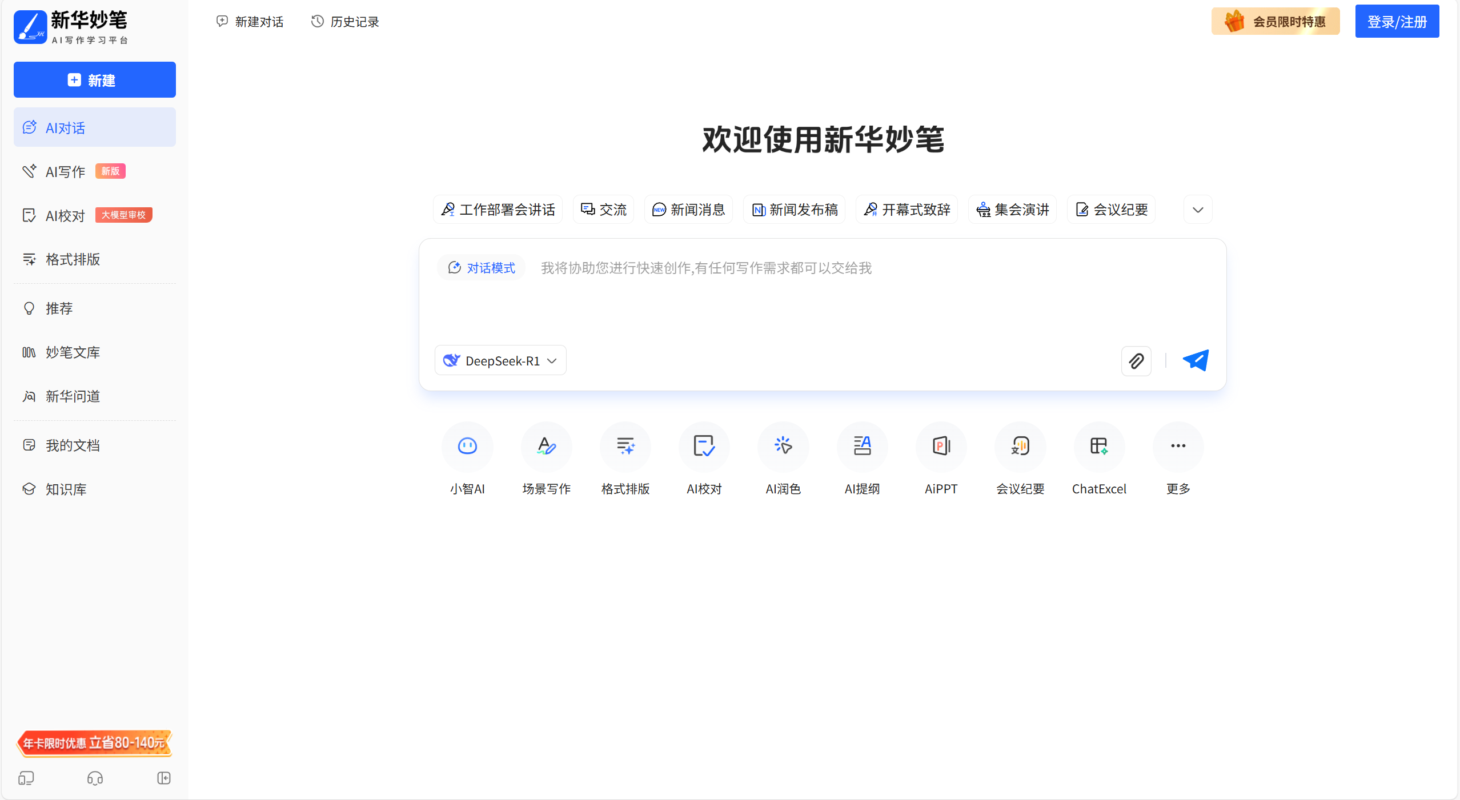Open customer support via the headset icon

95,778
